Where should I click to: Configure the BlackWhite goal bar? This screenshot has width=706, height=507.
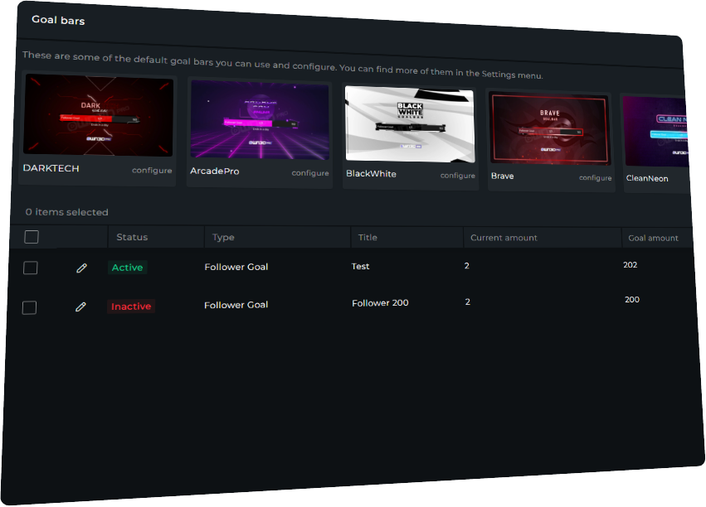point(457,176)
